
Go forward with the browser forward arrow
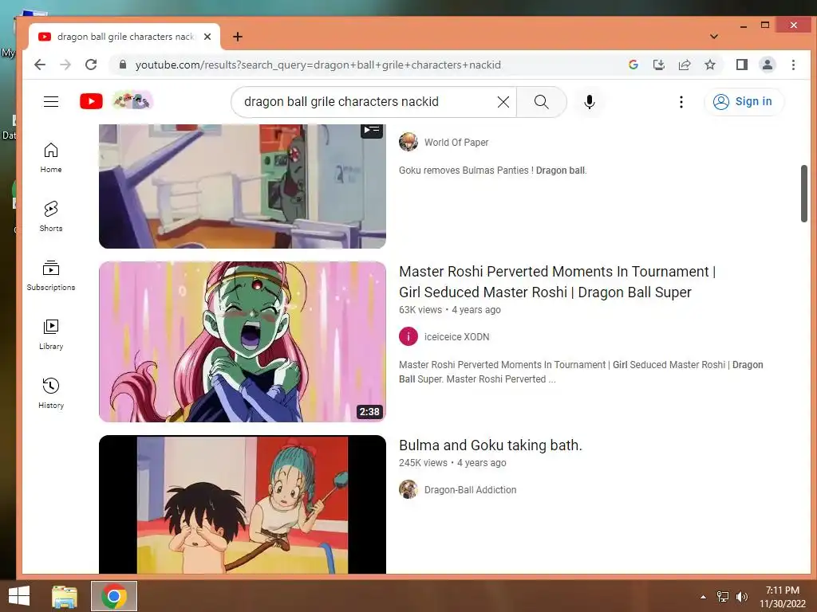[x=65, y=65]
